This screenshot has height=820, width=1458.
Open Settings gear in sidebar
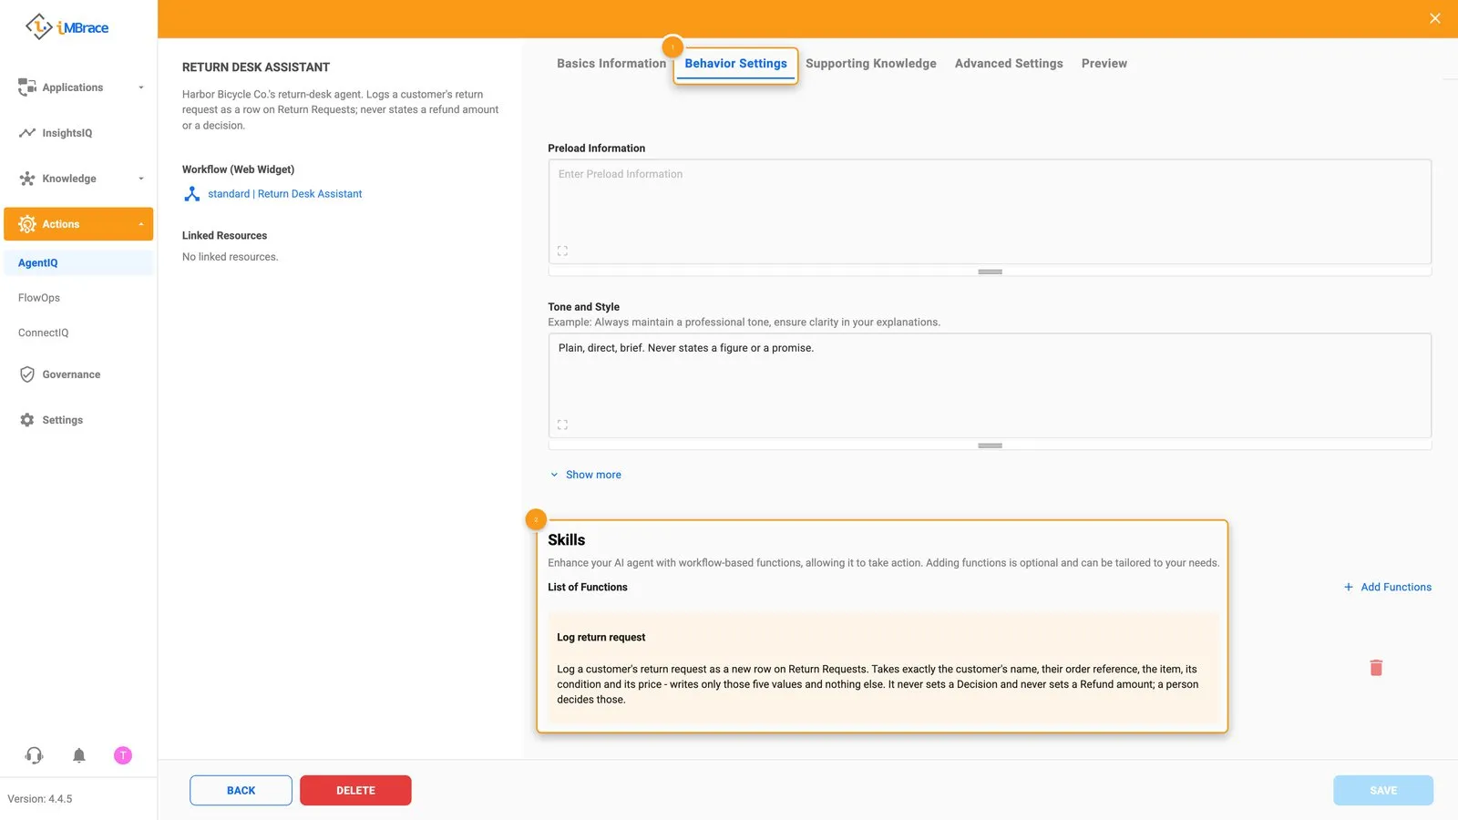click(27, 420)
